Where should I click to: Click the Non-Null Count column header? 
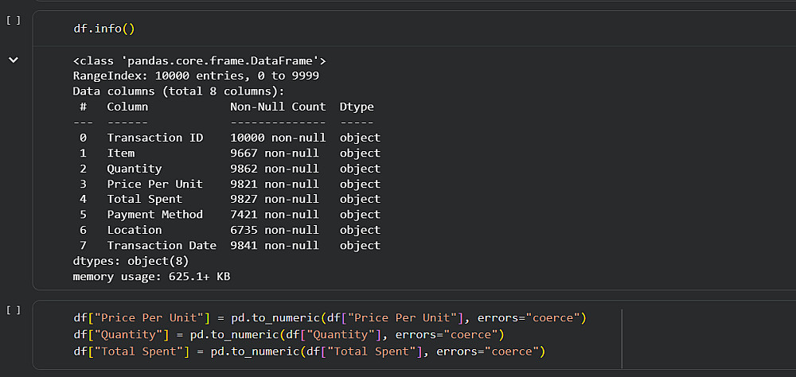[278, 107]
